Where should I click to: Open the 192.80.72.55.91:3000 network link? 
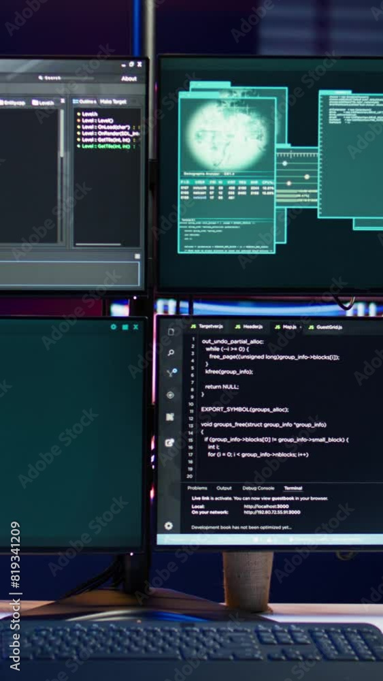(272, 512)
